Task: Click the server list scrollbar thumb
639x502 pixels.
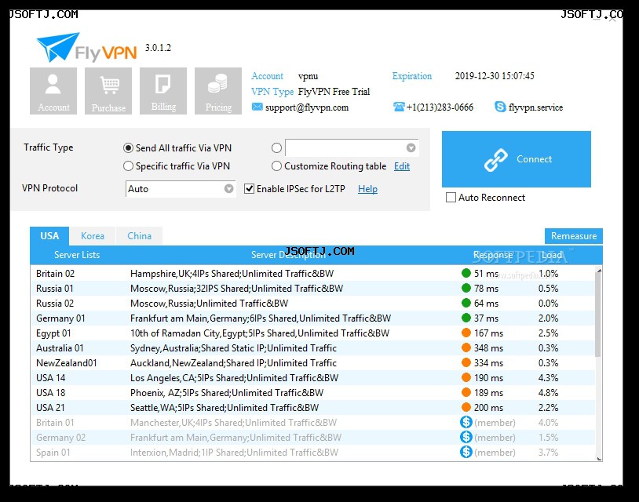Action: 598,315
